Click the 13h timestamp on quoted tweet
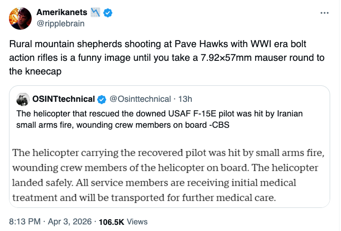This screenshot has width=341, height=231. [x=185, y=99]
